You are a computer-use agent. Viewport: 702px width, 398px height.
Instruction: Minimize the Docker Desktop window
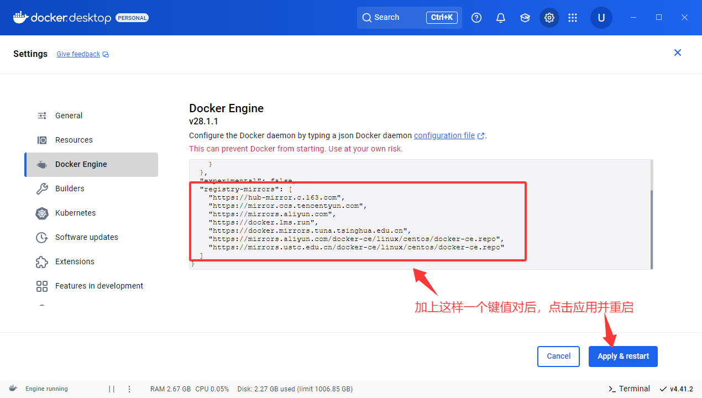point(633,18)
